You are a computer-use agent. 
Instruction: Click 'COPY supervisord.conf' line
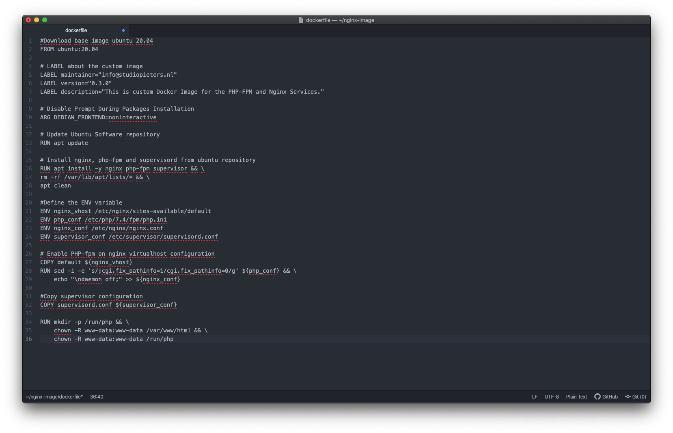coord(108,305)
